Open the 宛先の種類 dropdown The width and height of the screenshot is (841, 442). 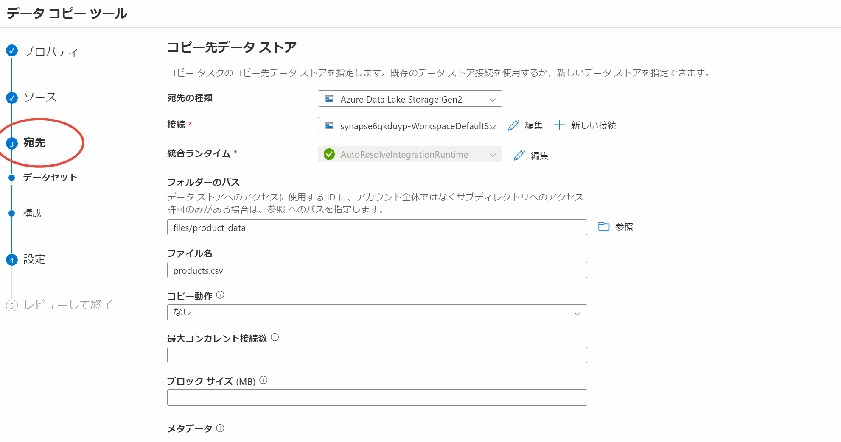coord(492,99)
